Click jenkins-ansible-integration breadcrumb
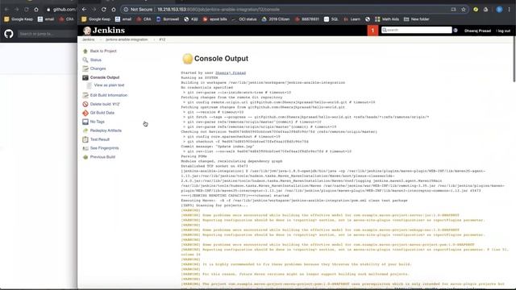The height and width of the screenshot is (290, 516). (x=127, y=39)
